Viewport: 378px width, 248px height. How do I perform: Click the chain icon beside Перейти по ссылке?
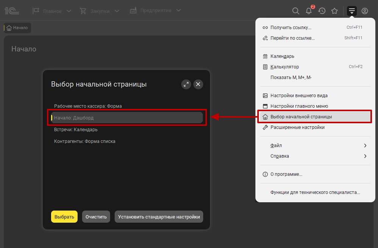(x=265, y=38)
